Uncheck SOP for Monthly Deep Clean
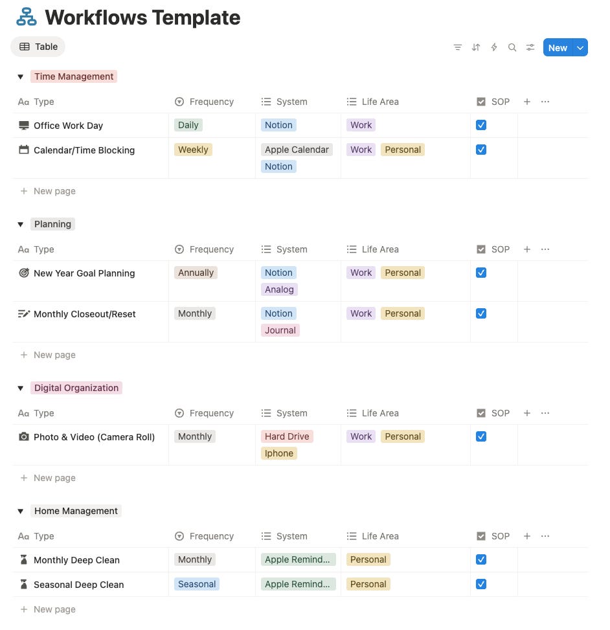 pos(481,559)
